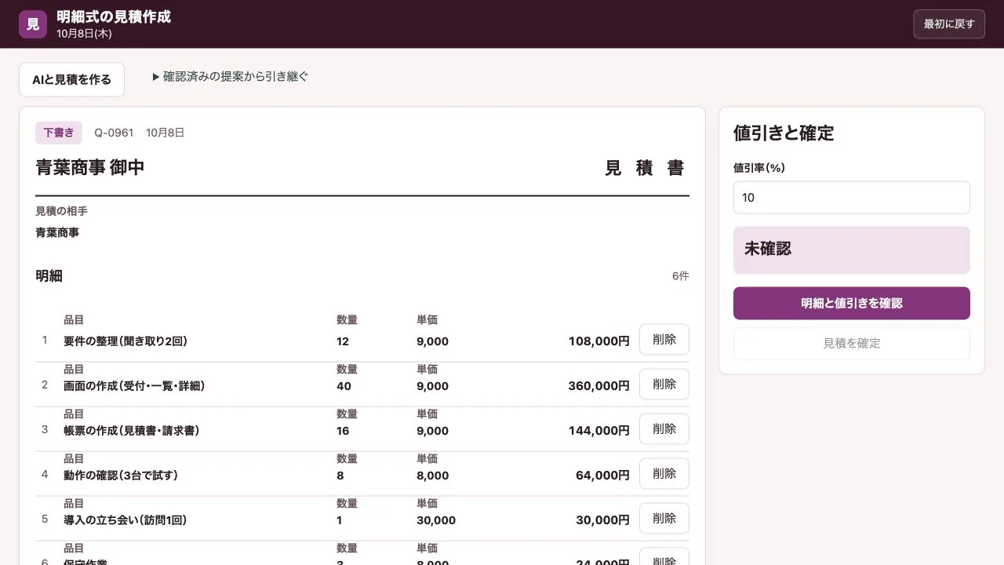Click the 明細式の見積作成 page title

pyautogui.click(x=114, y=16)
